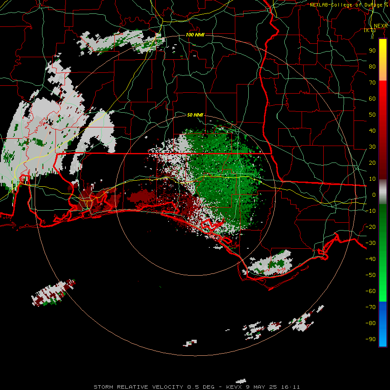Click the isolated red-white echo offshore to the southwest
Image resolution: width=390 pixels, height=390 pixels.
click(x=53, y=293)
